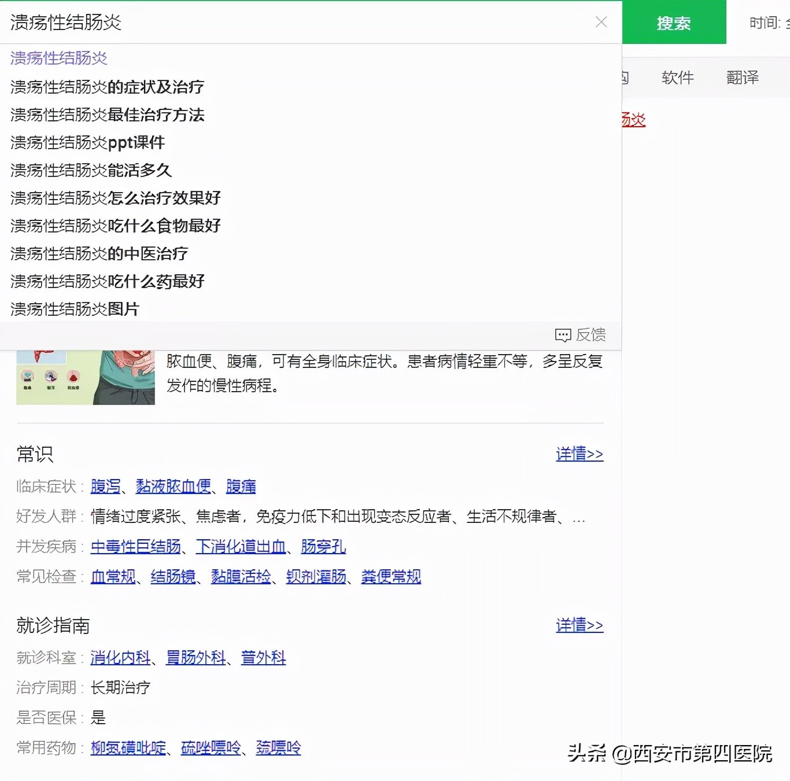The image size is (790, 781).
Task: Open the 柳氮磺吡啶 medication link
Action: point(128,747)
